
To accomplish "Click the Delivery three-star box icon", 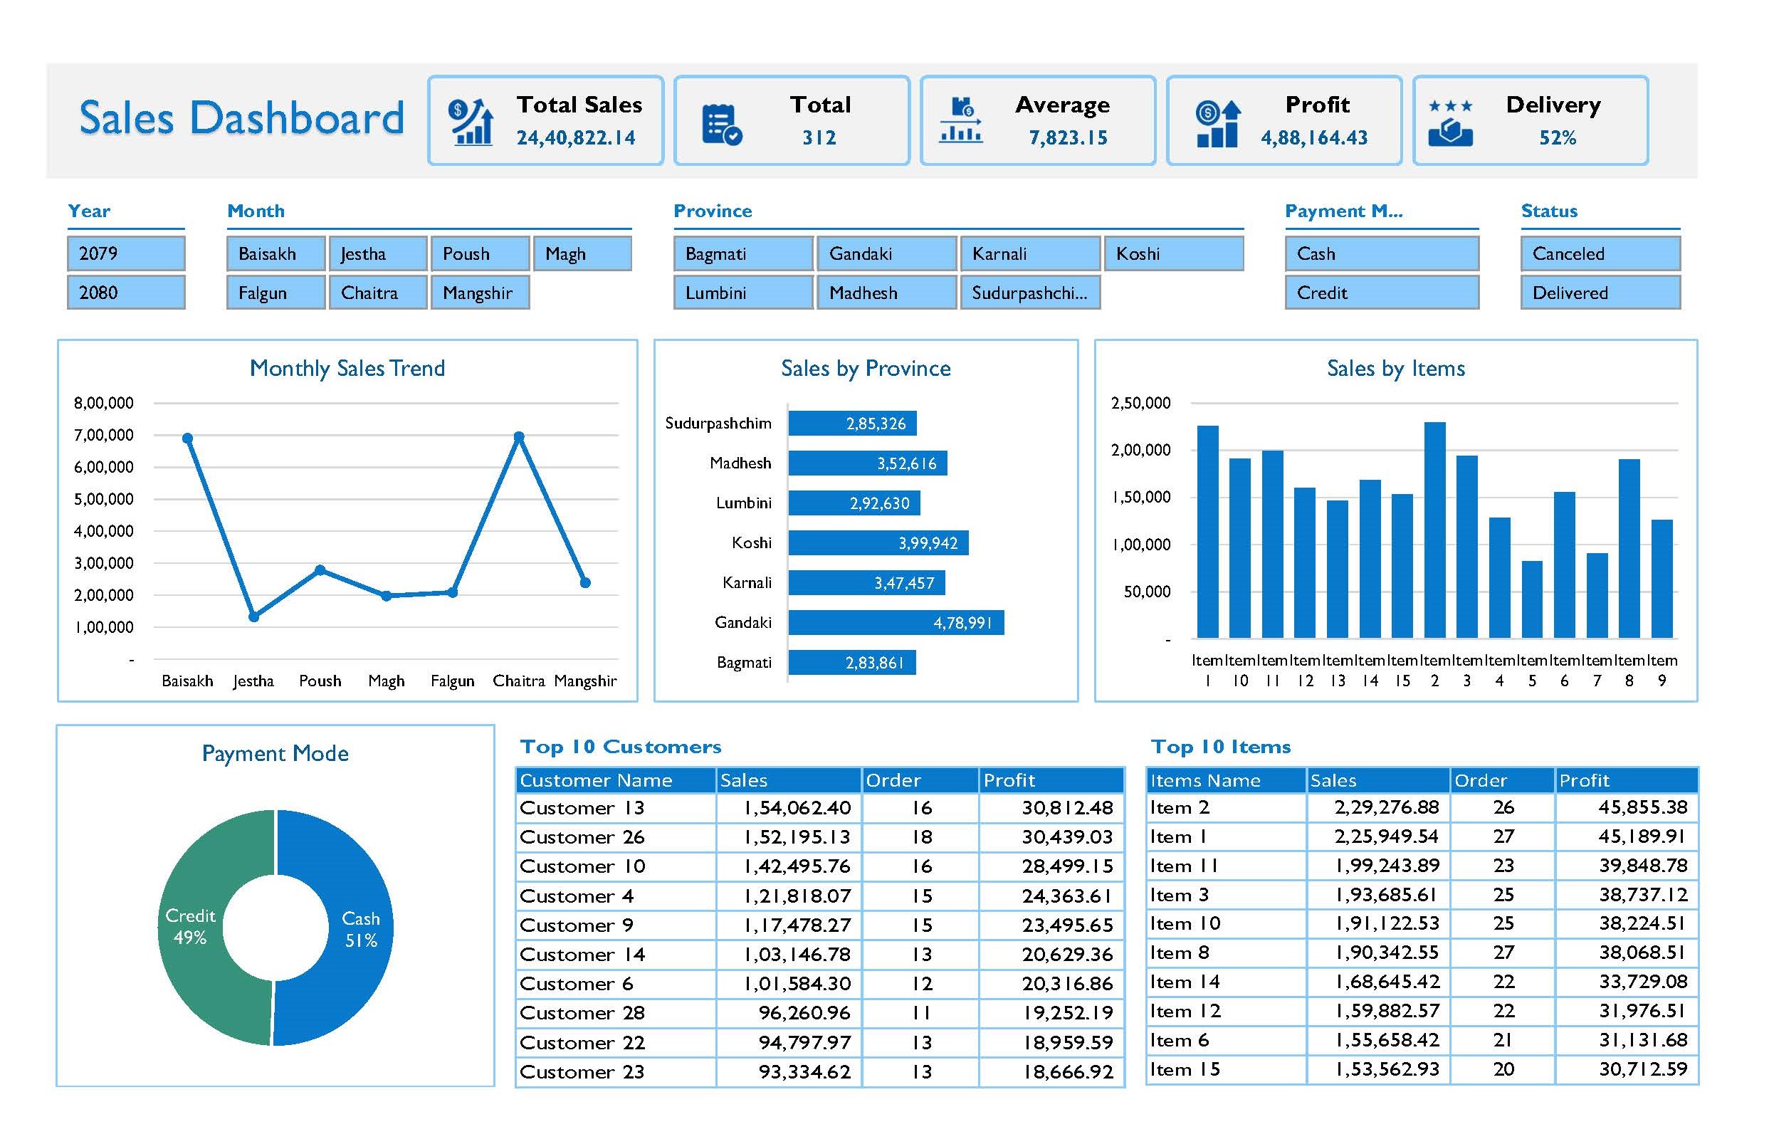I will 1449,123.
